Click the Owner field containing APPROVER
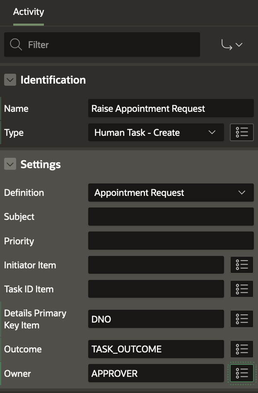 tap(156, 373)
